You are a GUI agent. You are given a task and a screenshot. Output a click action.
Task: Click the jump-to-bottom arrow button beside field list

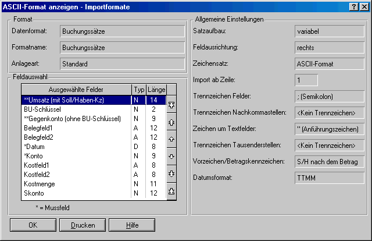coord(171,191)
